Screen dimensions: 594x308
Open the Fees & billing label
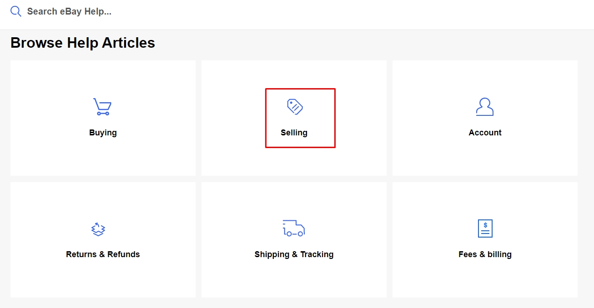point(485,254)
